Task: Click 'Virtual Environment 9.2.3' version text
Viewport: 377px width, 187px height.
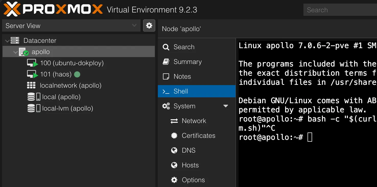Action: (152, 10)
